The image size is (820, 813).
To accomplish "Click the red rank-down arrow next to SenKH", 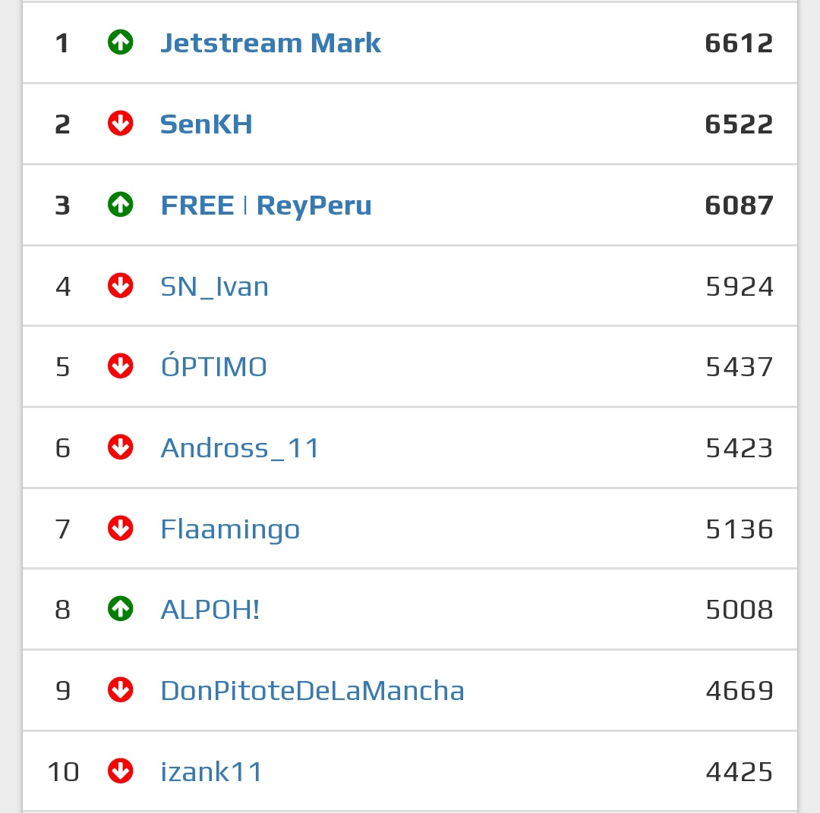I will 120,124.
